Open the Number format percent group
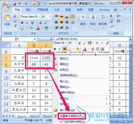Image resolution: width=134 pixels, height=124 pixels. [83, 21]
